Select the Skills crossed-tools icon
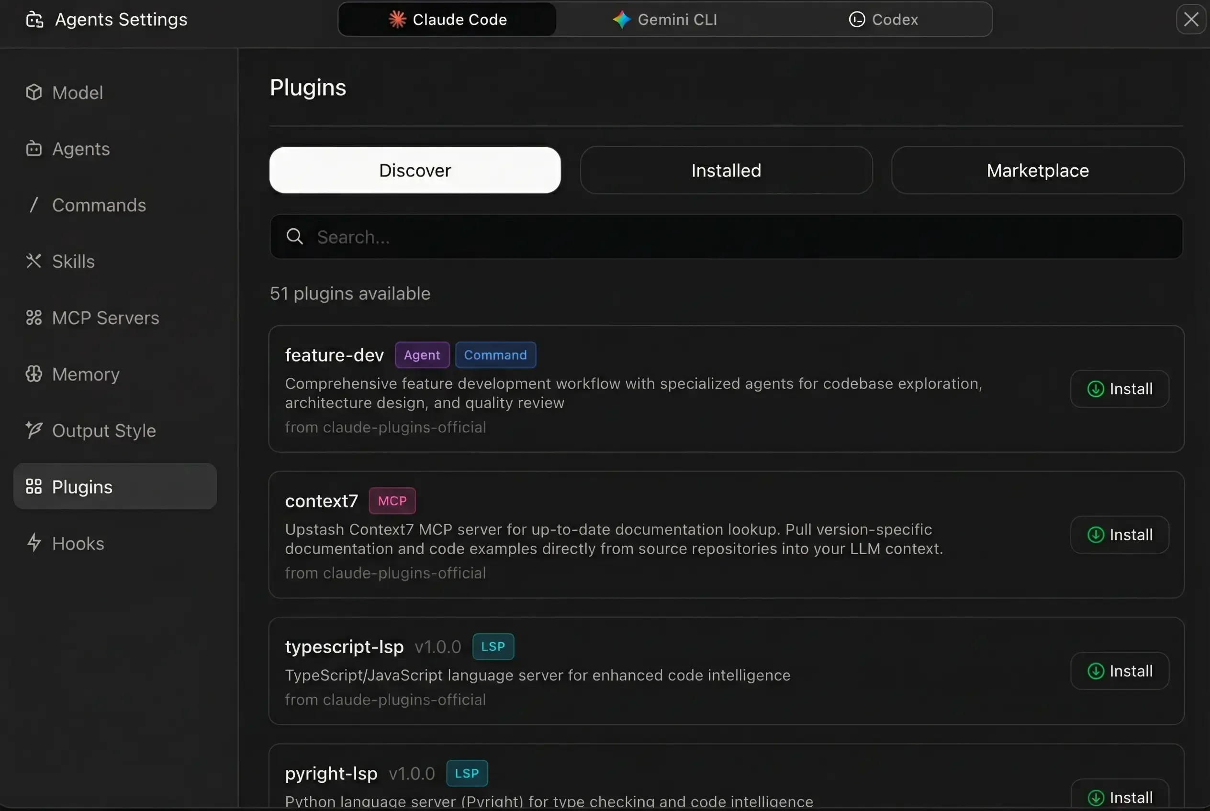Image resolution: width=1210 pixels, height=811 pixels. click(34, 261)
